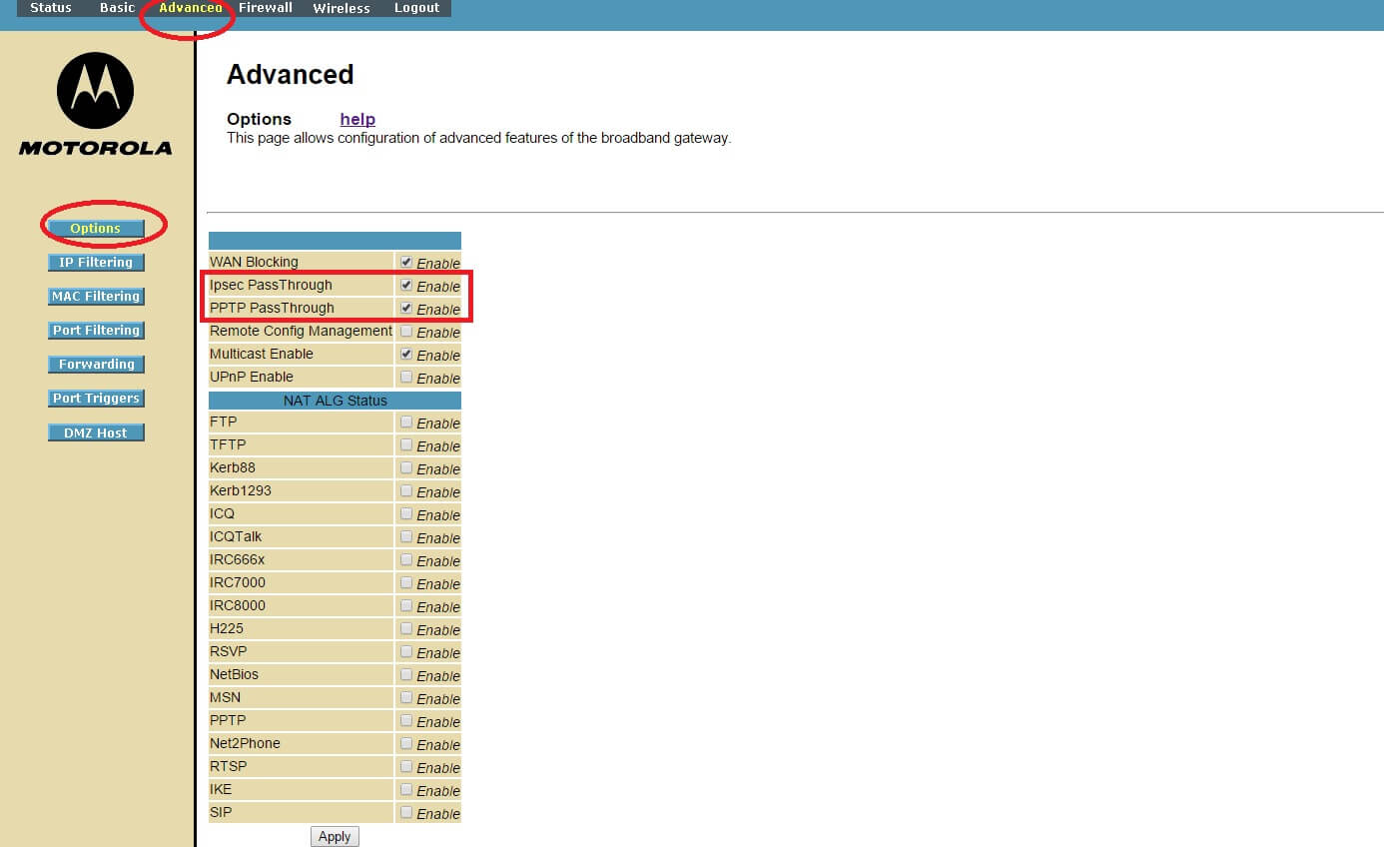Enable the NetBios ALG checkbox

(x=406, y=674)
